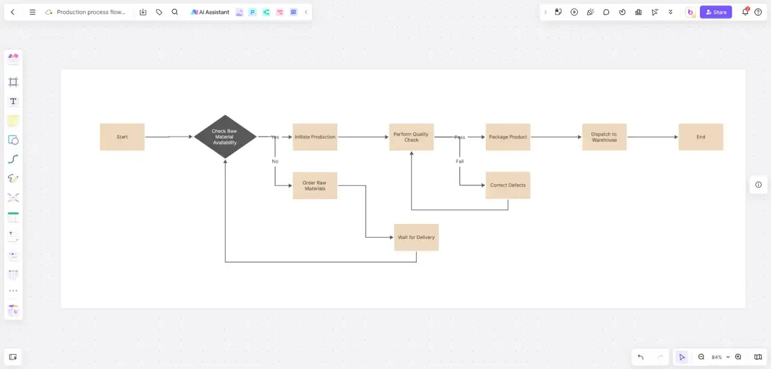Image resolution: width=771 pixels, height=369 pixels.
Task: Expand the right toolbar with the chevron
Action: coord(545,12)
